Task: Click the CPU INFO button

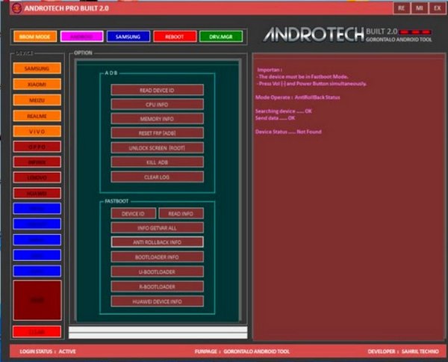Action: click(x=157, y=105)
